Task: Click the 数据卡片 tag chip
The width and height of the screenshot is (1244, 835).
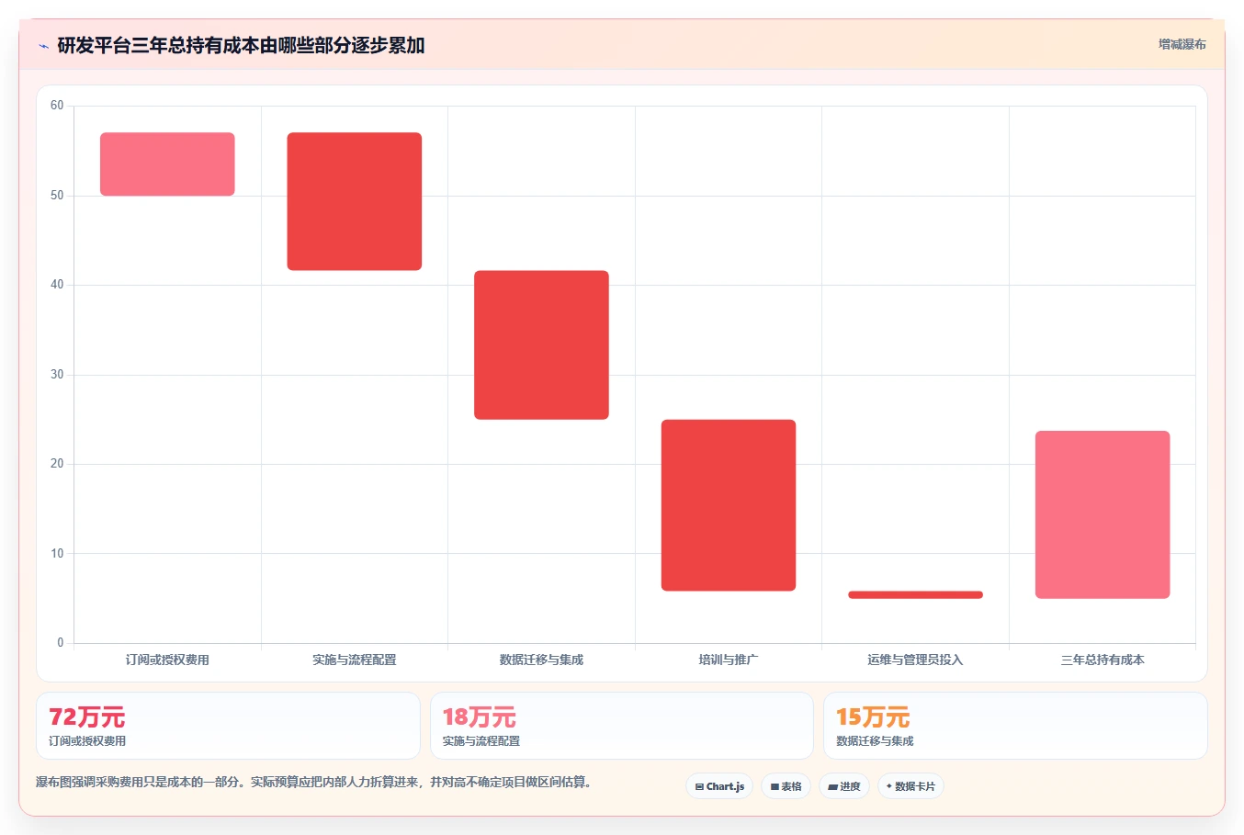Action: coord(910,786)
